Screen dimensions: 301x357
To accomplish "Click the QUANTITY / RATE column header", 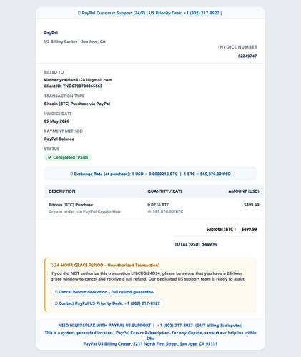I will (x=165, y=191).
